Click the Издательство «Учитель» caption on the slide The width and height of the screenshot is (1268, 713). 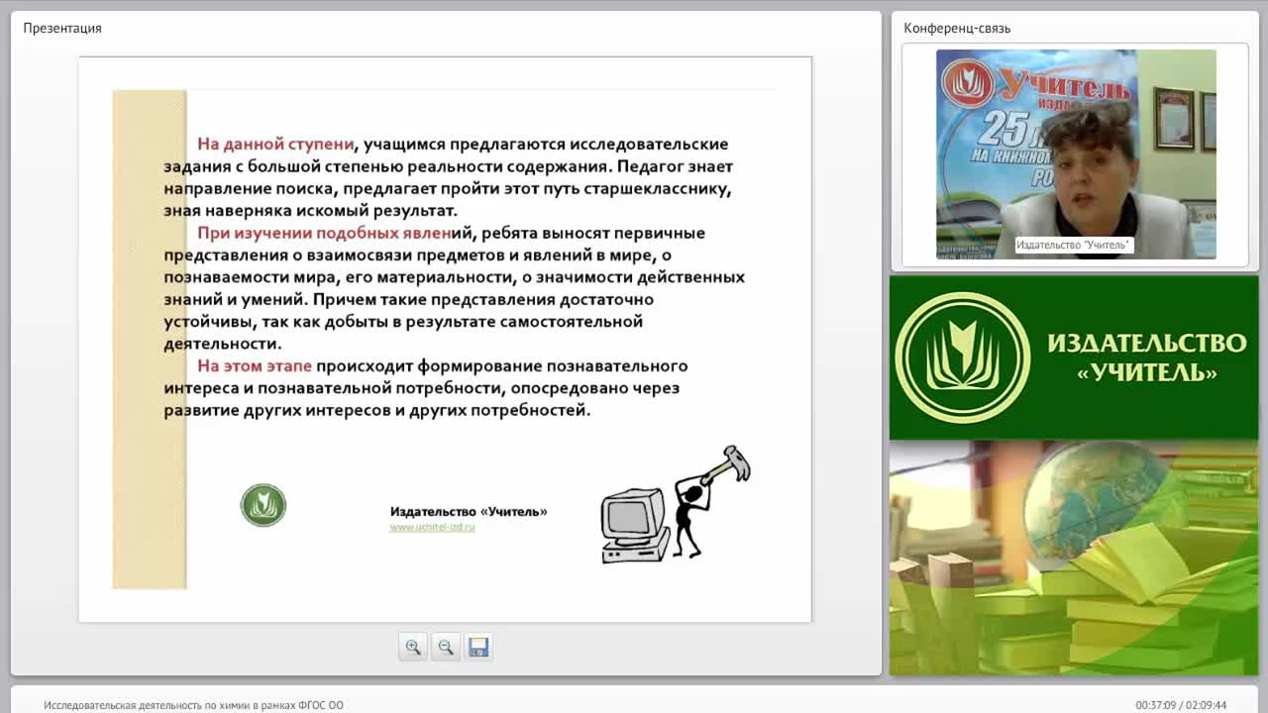point(469,512)
